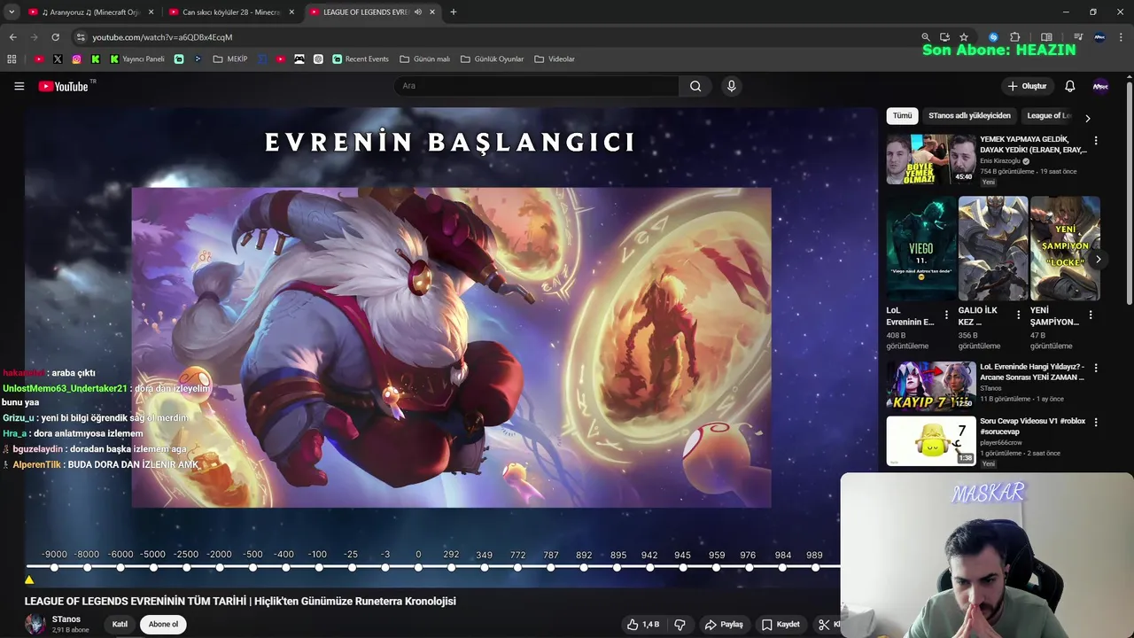Open the Shazam extension
The image size is (1134, 638).
[993, 37]
